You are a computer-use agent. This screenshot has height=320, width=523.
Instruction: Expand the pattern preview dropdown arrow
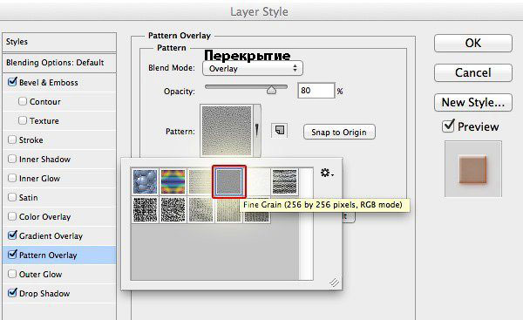(257, 130)
